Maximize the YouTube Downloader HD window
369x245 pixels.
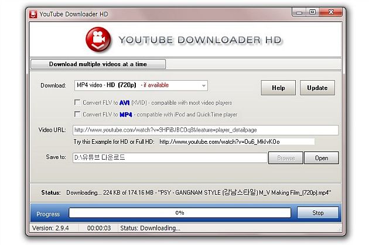[x=313, y=12]
